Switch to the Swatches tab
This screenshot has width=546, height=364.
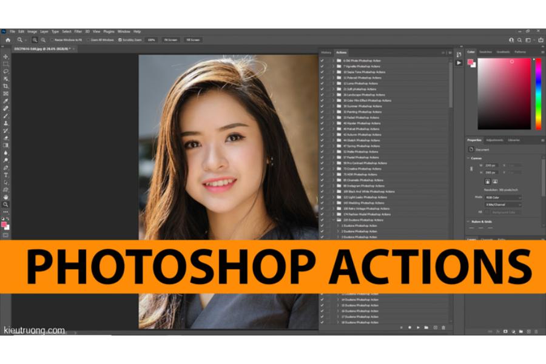(x=485, y=52)
